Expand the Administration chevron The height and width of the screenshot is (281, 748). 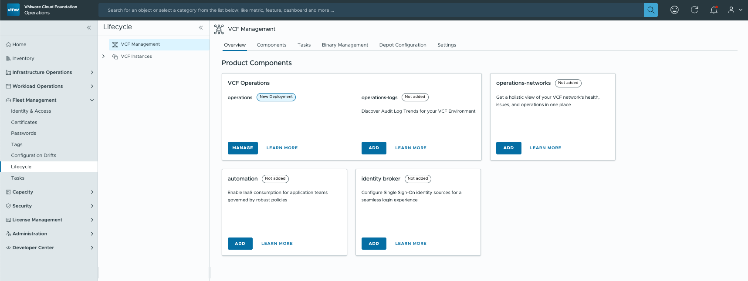[x=92, y=234]
